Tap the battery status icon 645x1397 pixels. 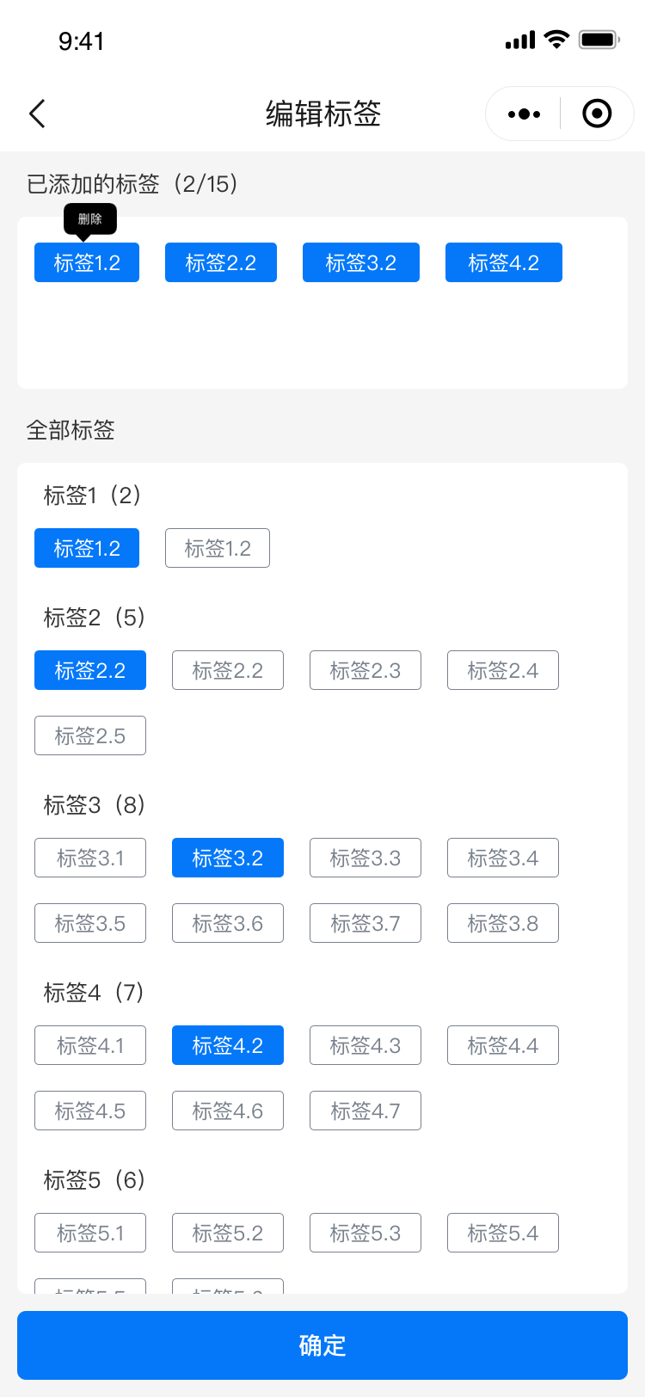(x=599, y=40)
